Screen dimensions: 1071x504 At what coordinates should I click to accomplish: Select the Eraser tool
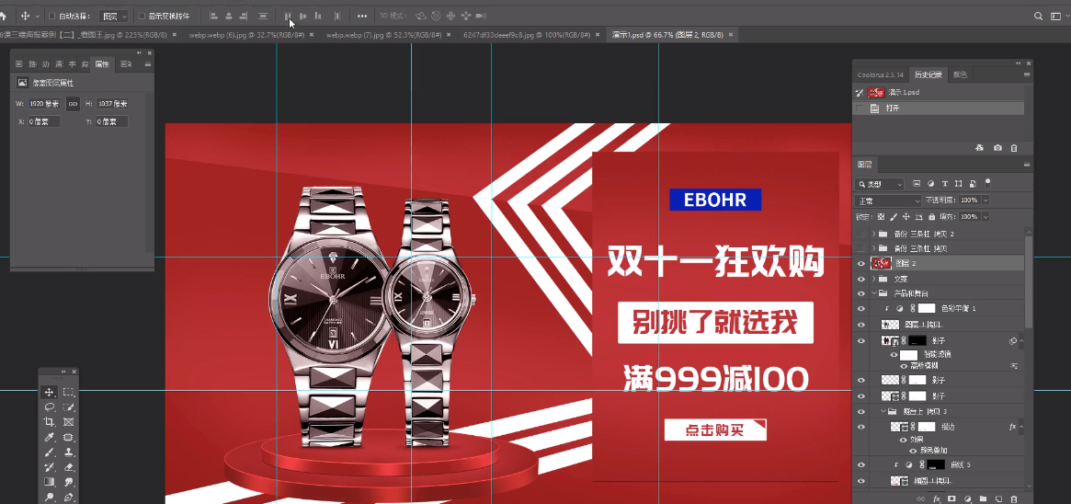pos(68,467)
